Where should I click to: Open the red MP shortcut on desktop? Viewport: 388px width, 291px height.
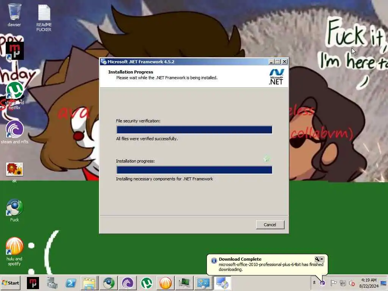[15, 51]
